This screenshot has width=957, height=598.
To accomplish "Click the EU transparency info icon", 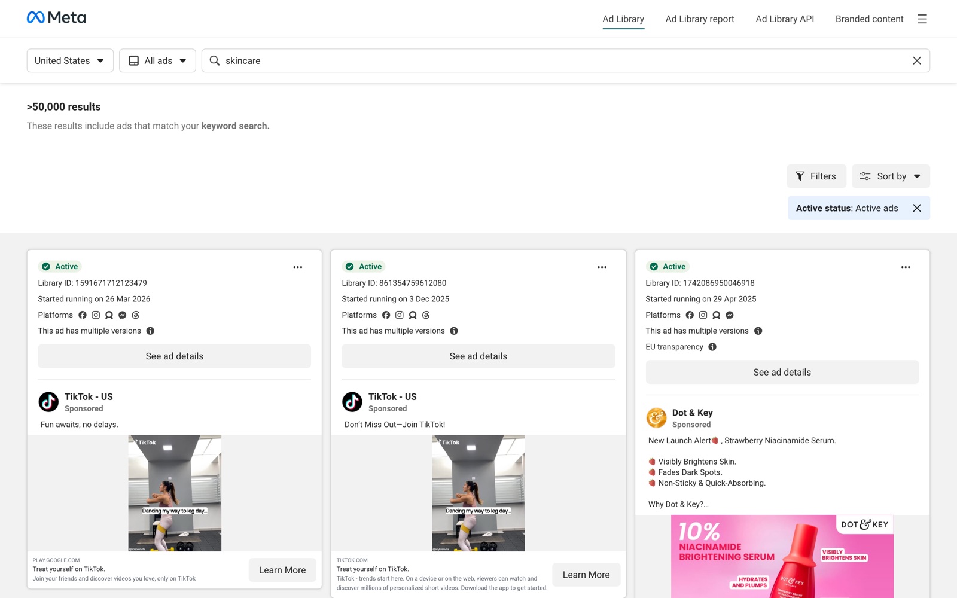I will click(x=712, y=347).
